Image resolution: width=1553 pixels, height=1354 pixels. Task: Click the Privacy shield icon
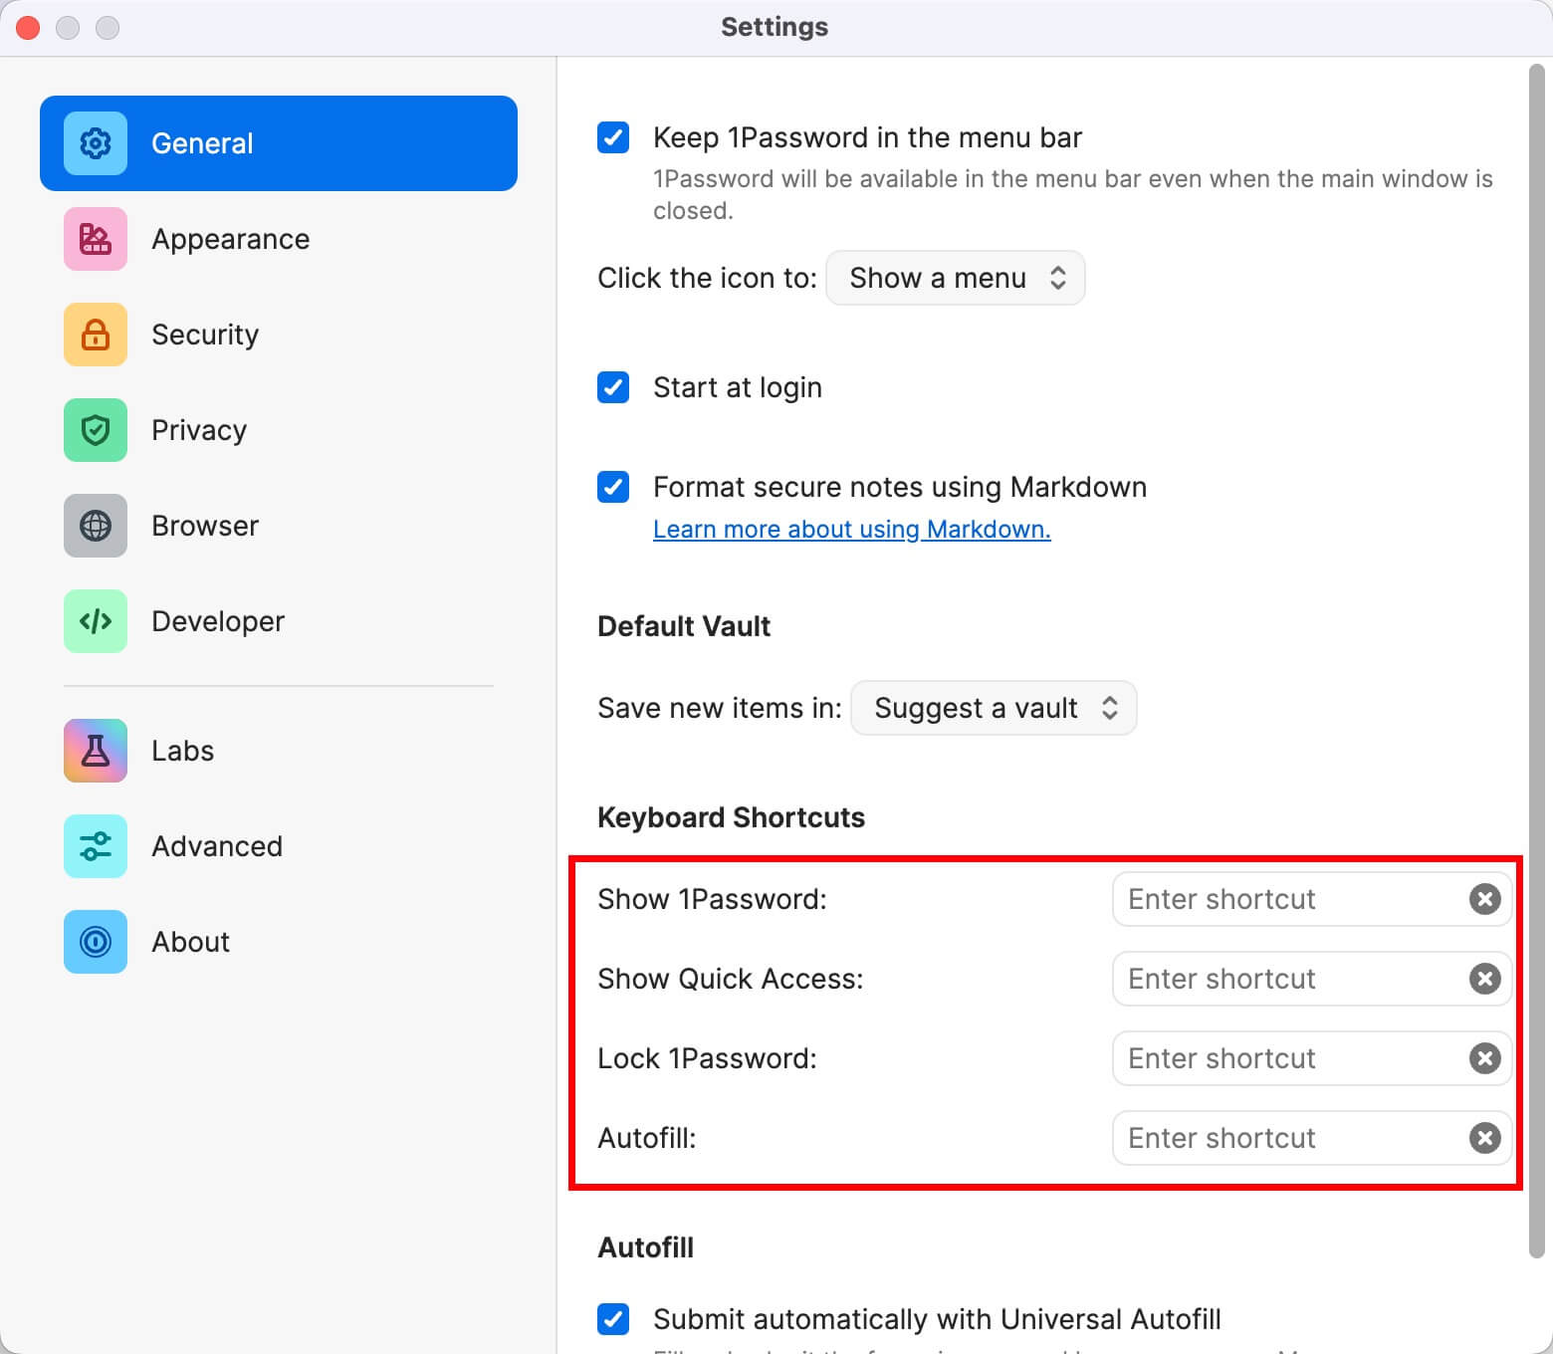[x=96, y=430]
